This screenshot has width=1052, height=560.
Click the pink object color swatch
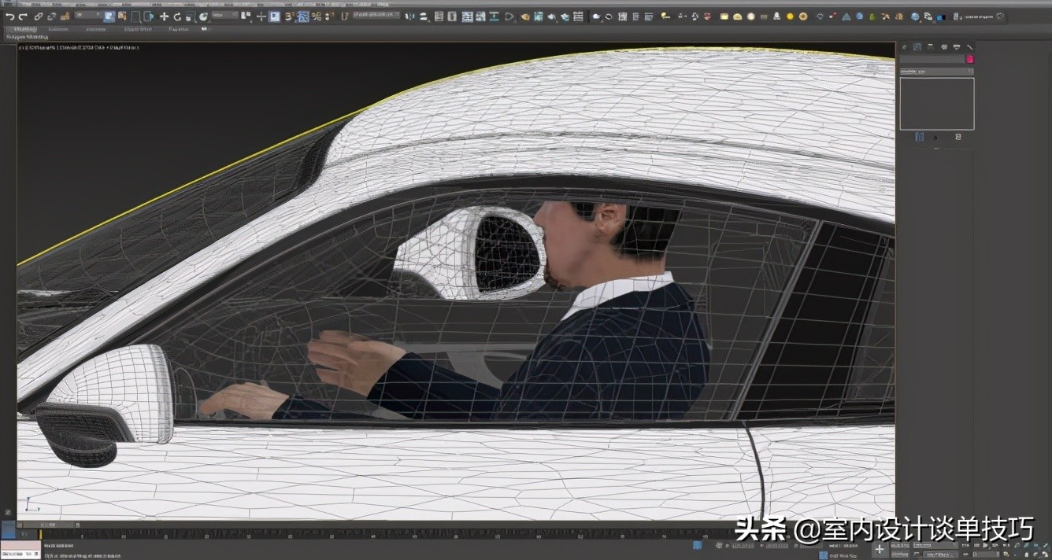970,59
